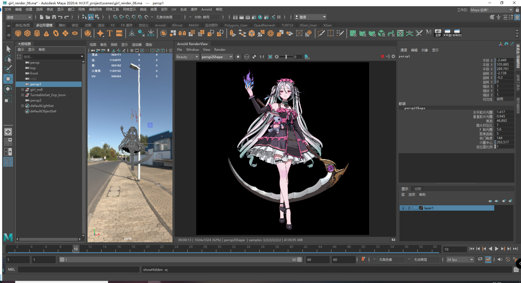Expand the girl_mdl node in outliner

22,90
